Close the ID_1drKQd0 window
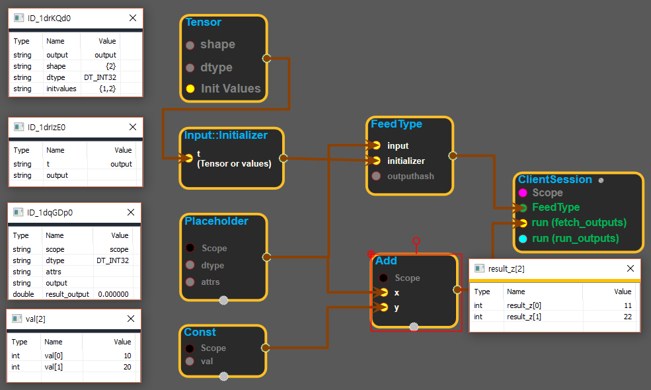This screenshot has height=390, width=651. [133, 18]
